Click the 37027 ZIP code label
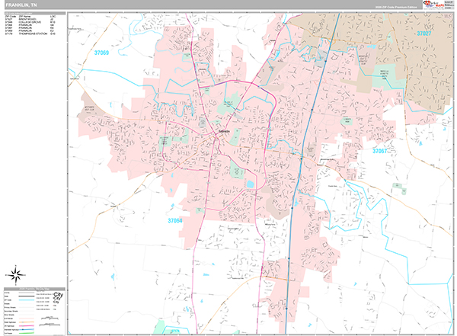 [x=423, y=34]
